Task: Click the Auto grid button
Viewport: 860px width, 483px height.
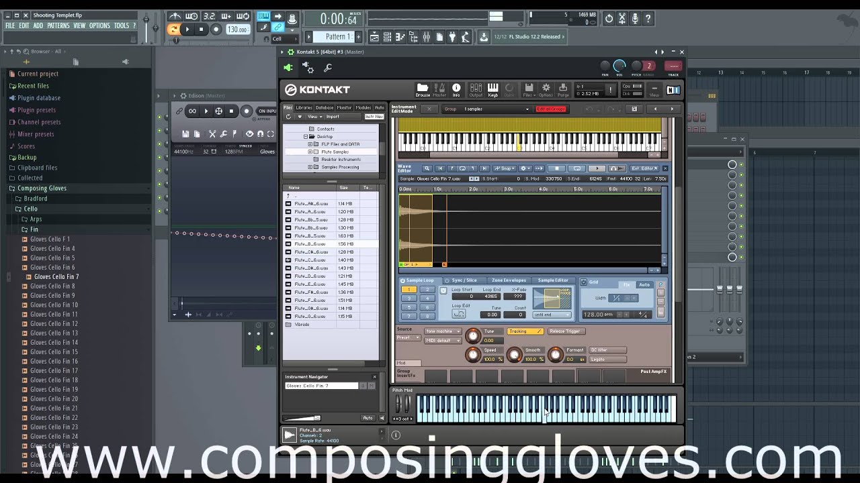Action: pyautogui.click(x=644, y=284)
